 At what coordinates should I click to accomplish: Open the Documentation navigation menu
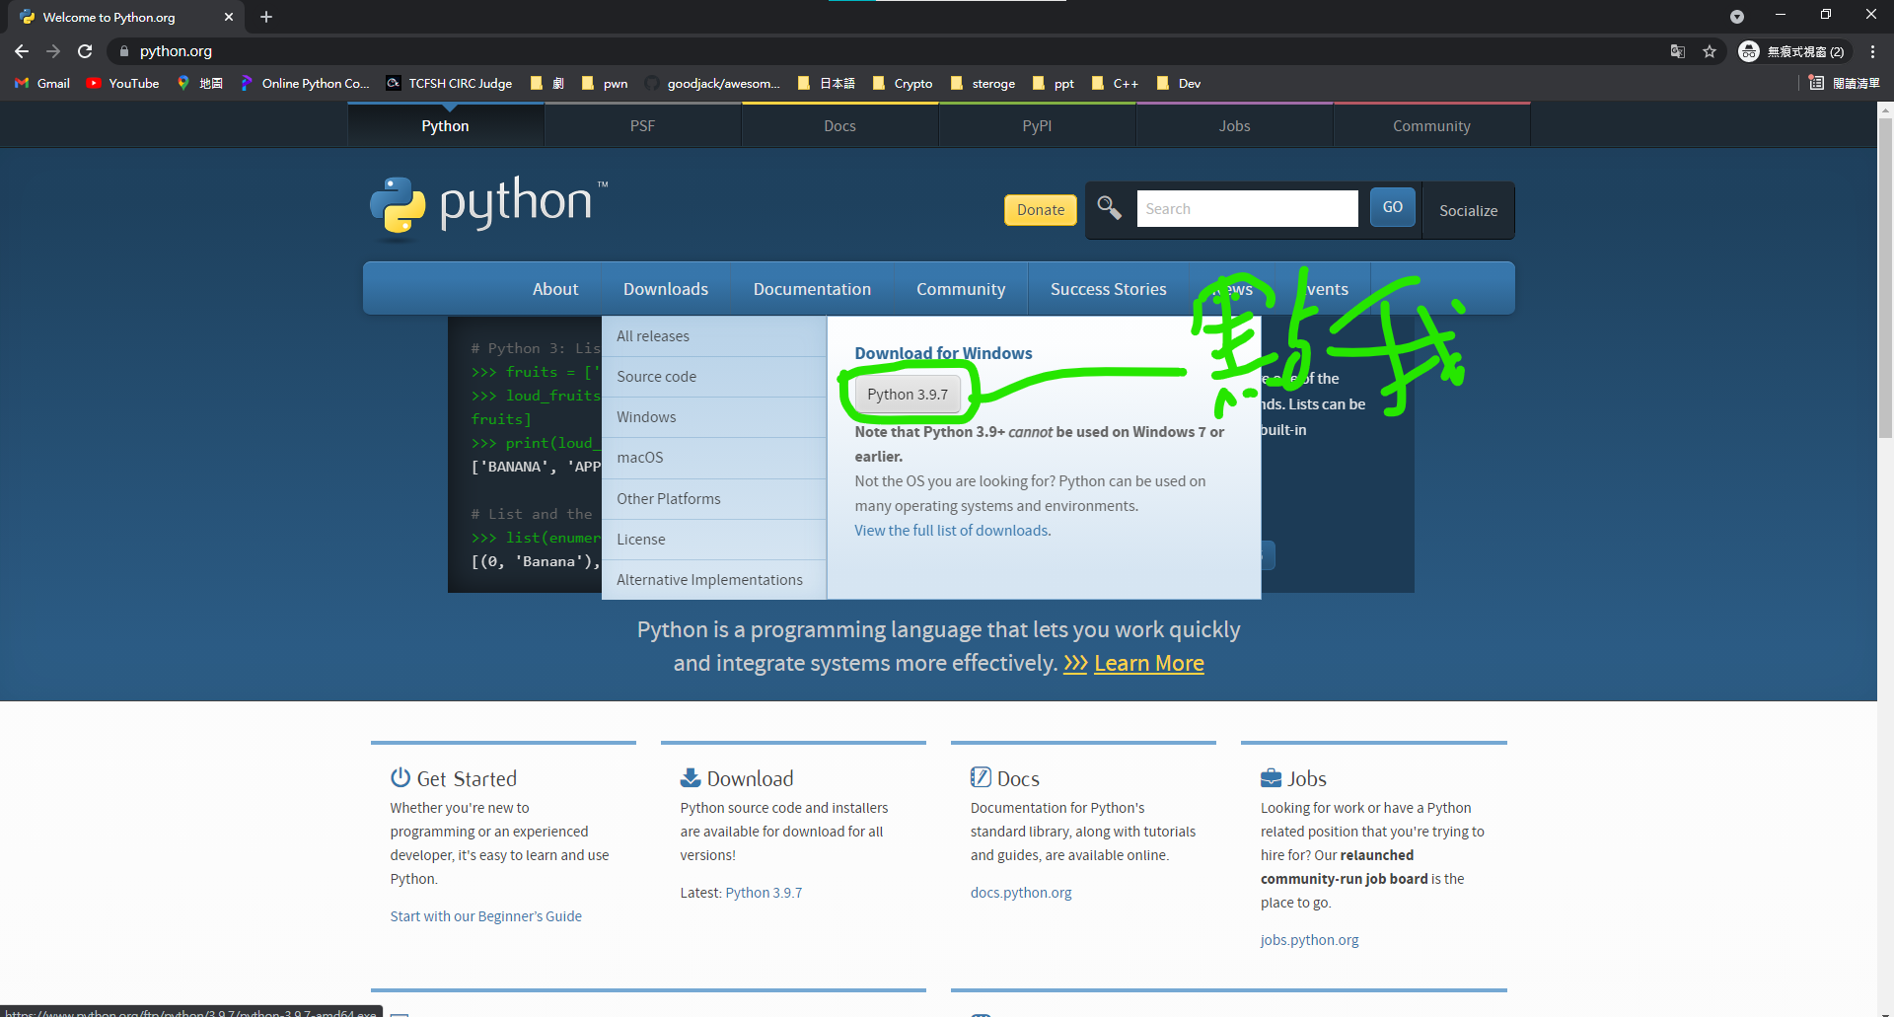tap(812, 289)
